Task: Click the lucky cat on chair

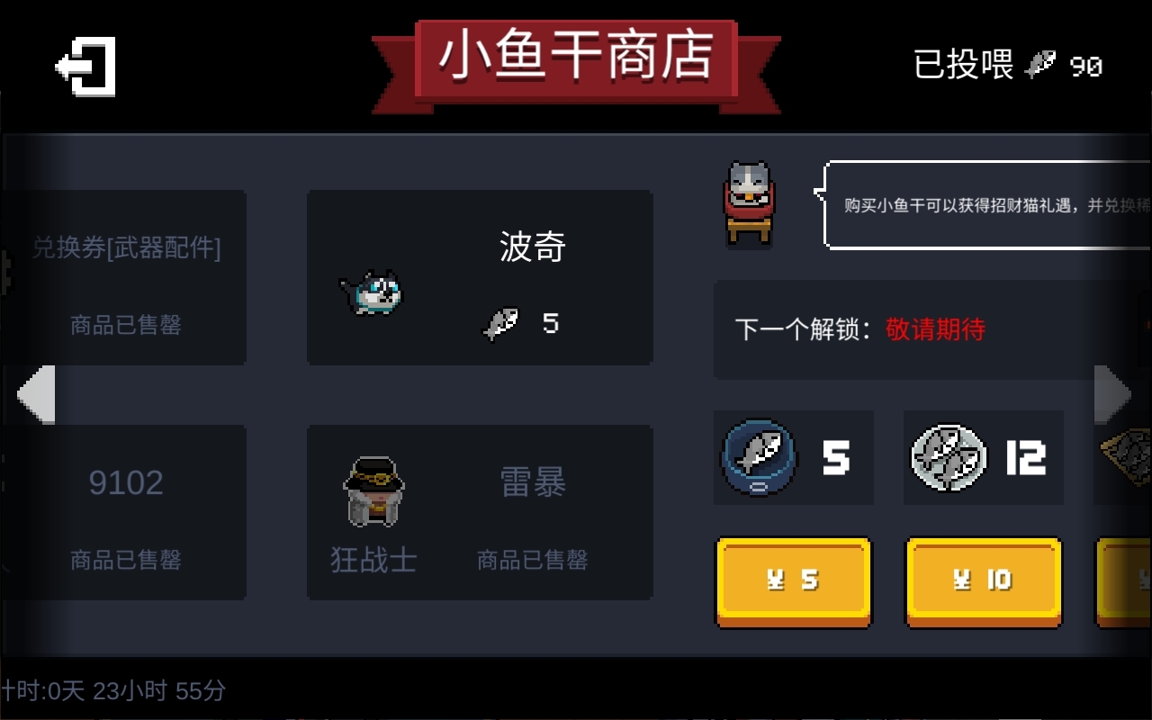Action: 749,203
